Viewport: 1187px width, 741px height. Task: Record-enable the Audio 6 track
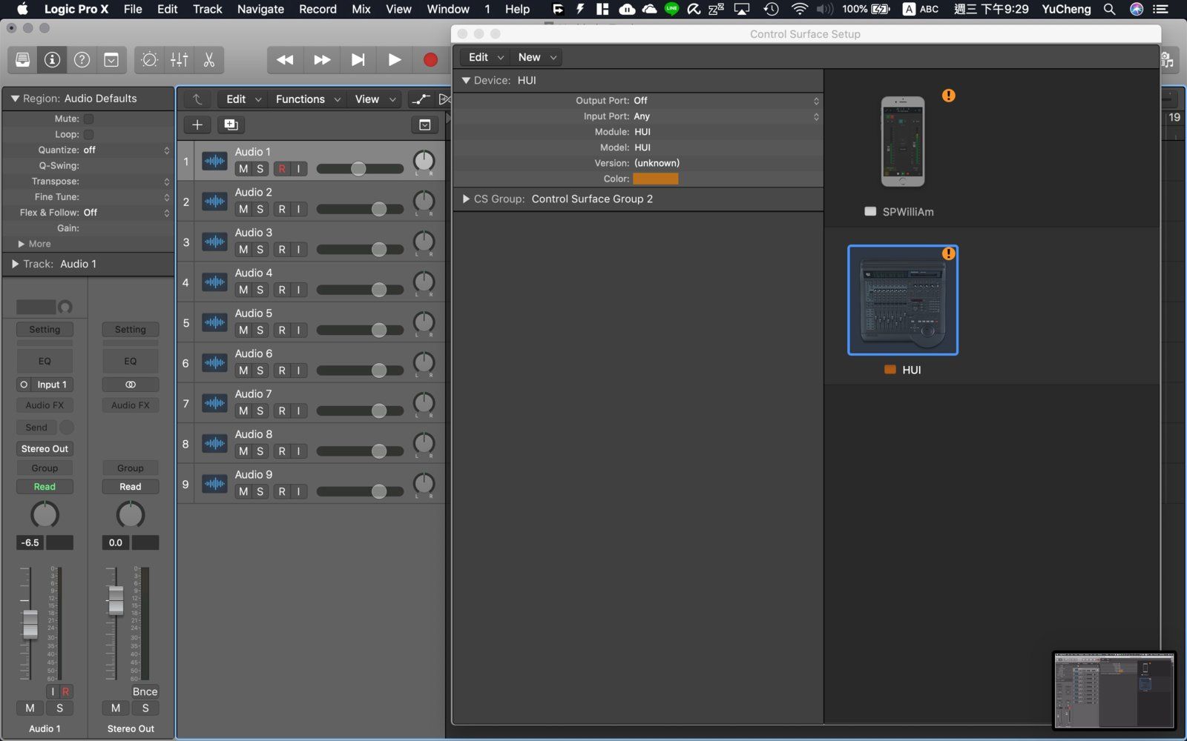282,370
